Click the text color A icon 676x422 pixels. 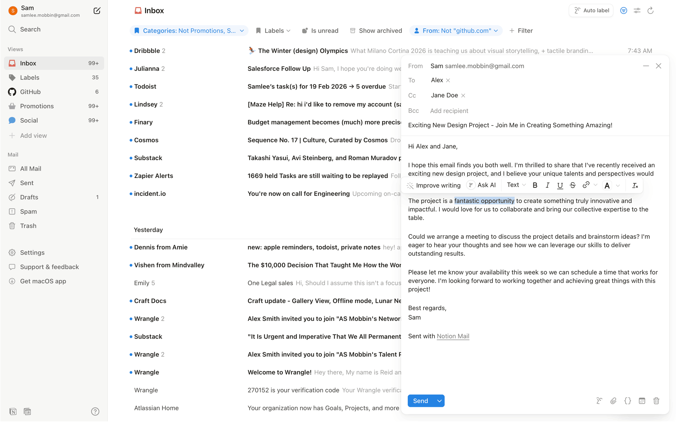(x=607, y=185)
